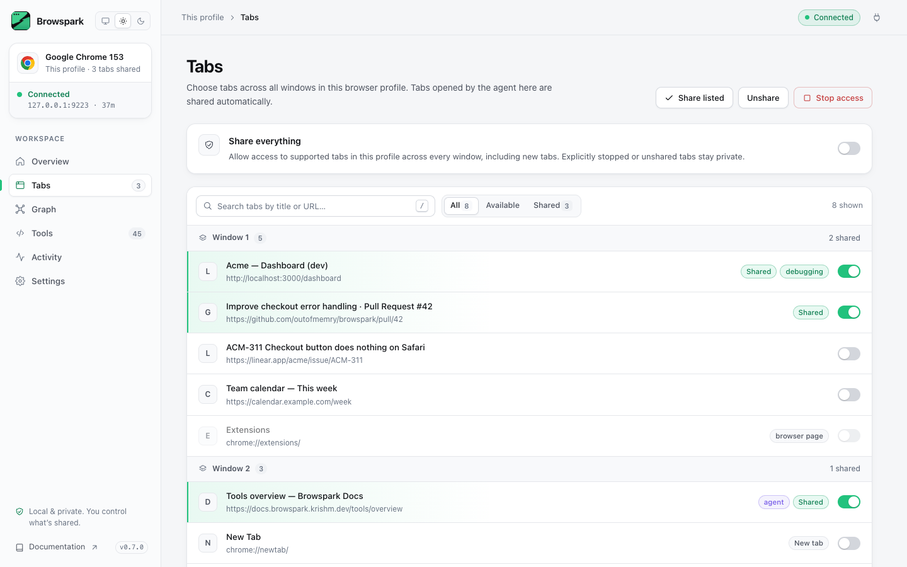
Task: Toggle sharing on for Team calendar tab
Action: coord(849,394)
